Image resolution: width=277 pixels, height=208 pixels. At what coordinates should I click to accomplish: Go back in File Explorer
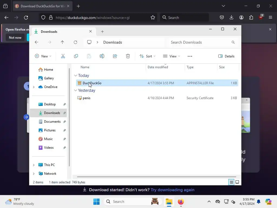(x=37, y=42)
